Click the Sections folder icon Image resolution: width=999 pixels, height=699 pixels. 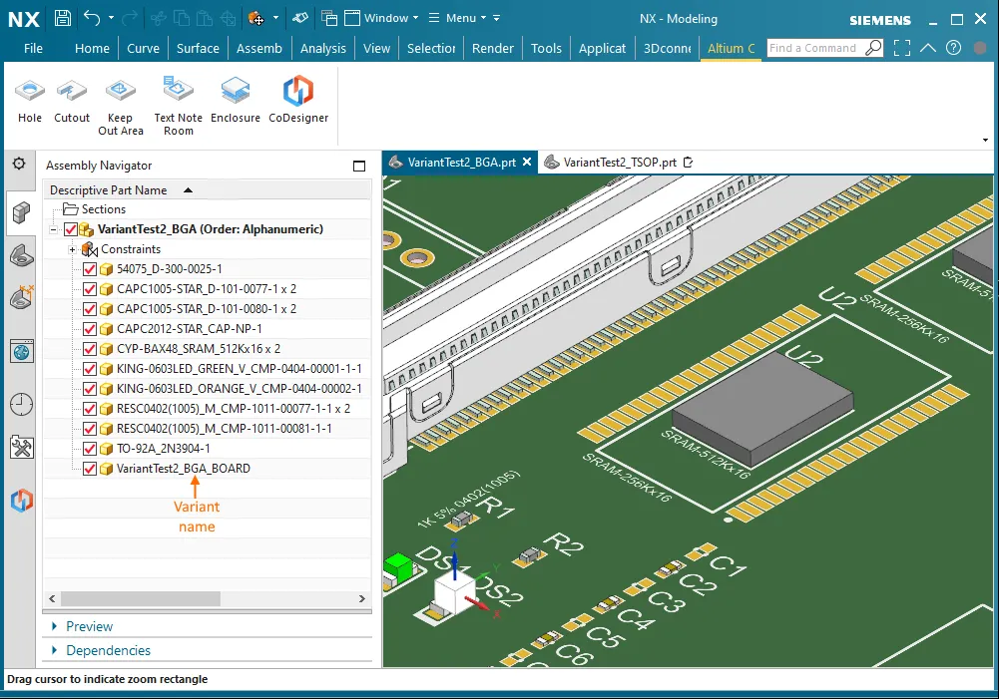pyautogui.click(x=71, y=208)
